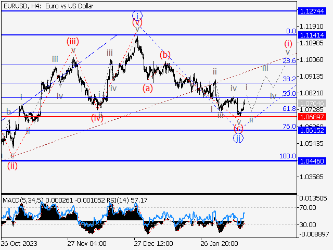Select the red (ii) label at chart bottom
This screenshot has height=250, width=333.
[x=12, y=166]
